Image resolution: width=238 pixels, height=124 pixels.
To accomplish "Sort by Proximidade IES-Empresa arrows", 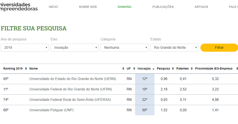I will pos(237,68).
